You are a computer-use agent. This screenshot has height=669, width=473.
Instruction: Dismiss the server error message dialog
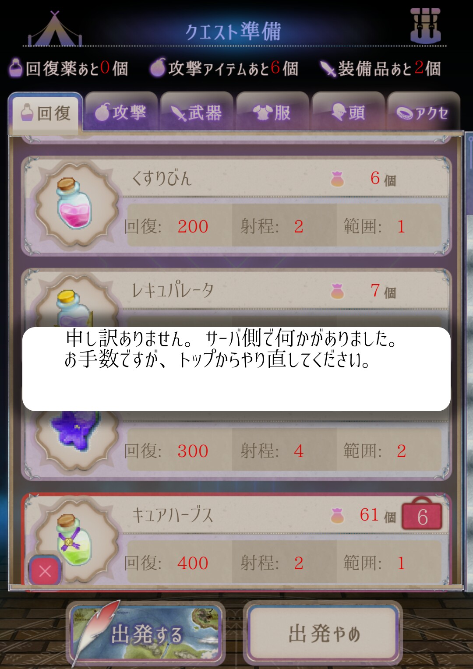point(236,369)
